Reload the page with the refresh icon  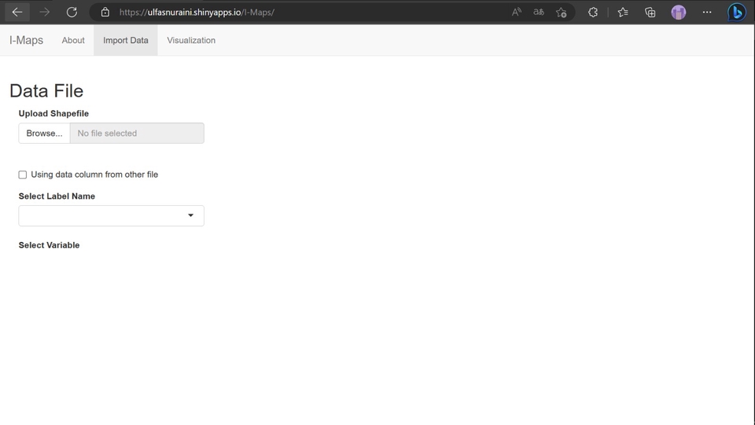tap(72, 12)
